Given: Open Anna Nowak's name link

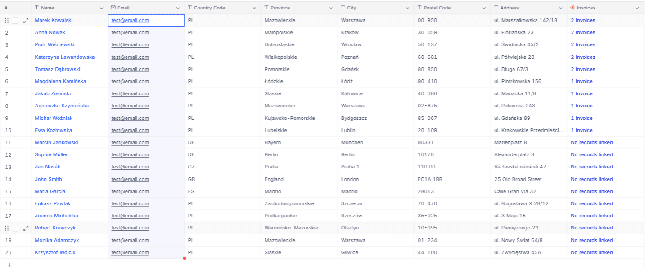Looking at the screenshot, I should pyautogui.click(x=50, y=32).
